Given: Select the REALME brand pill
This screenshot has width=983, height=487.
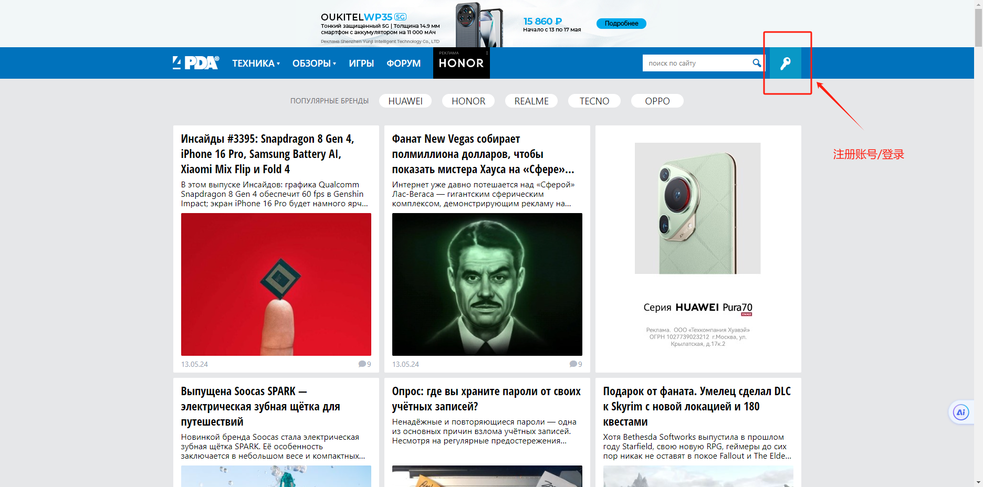Looking at the screenshot, I should coord(531,101).
